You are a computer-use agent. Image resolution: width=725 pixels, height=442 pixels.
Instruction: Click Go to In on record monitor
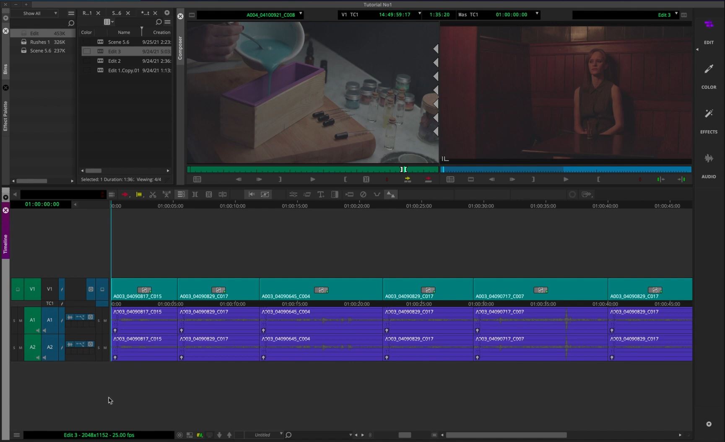pos(660,179)
